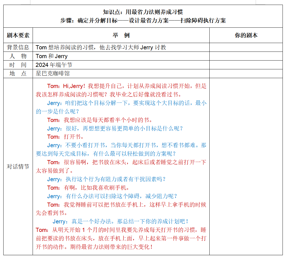Click Jerry's line '真是一个好办法'
Viewport: 285px width, 256px height.
(x=120, y=221)
